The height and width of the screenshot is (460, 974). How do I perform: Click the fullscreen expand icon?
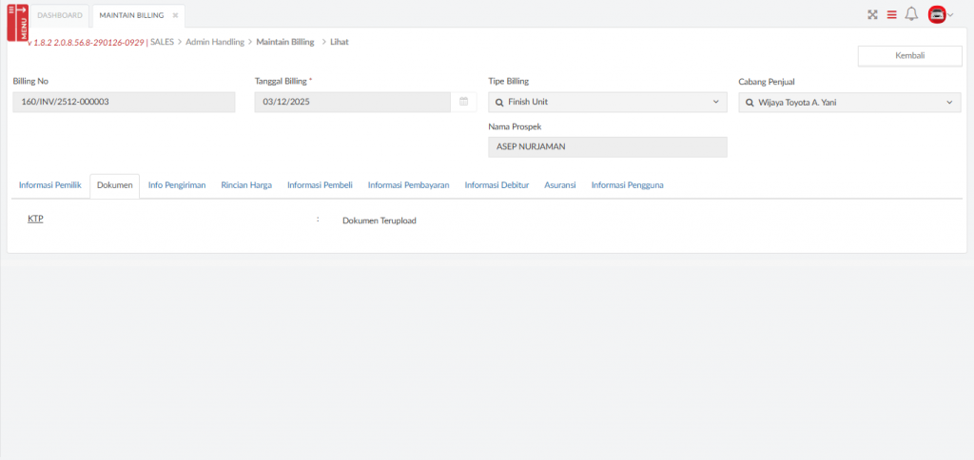click(871, 14)
